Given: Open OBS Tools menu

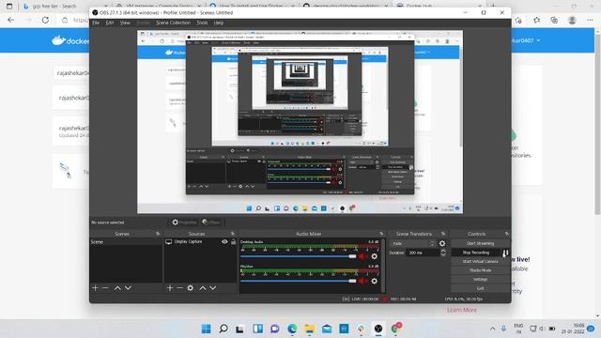Looking at the screenshot, I should coord(202,23).
